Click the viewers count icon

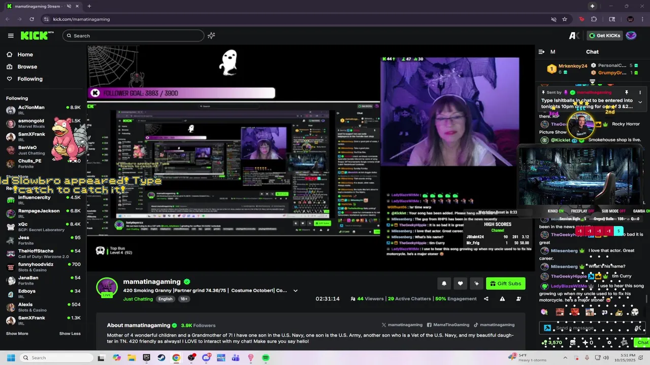[353, 299]
